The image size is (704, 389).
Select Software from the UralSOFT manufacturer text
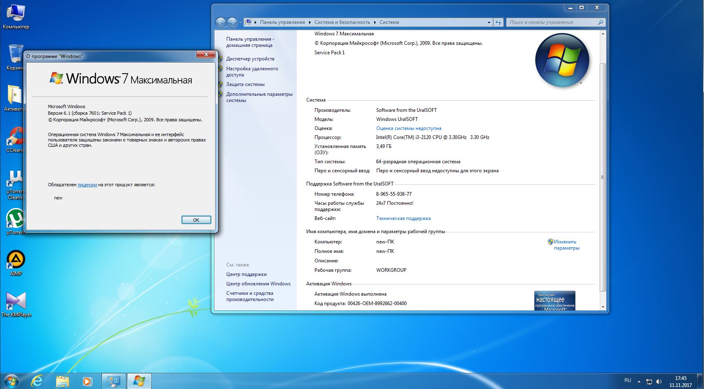[x=406, y=110]
